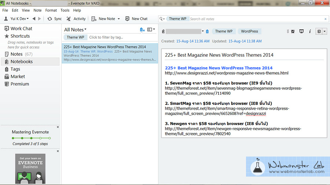The height and width of the screenshot is (185, 330).
Task: Close the Mastering Evernote panel
Action: pos(58,127)
